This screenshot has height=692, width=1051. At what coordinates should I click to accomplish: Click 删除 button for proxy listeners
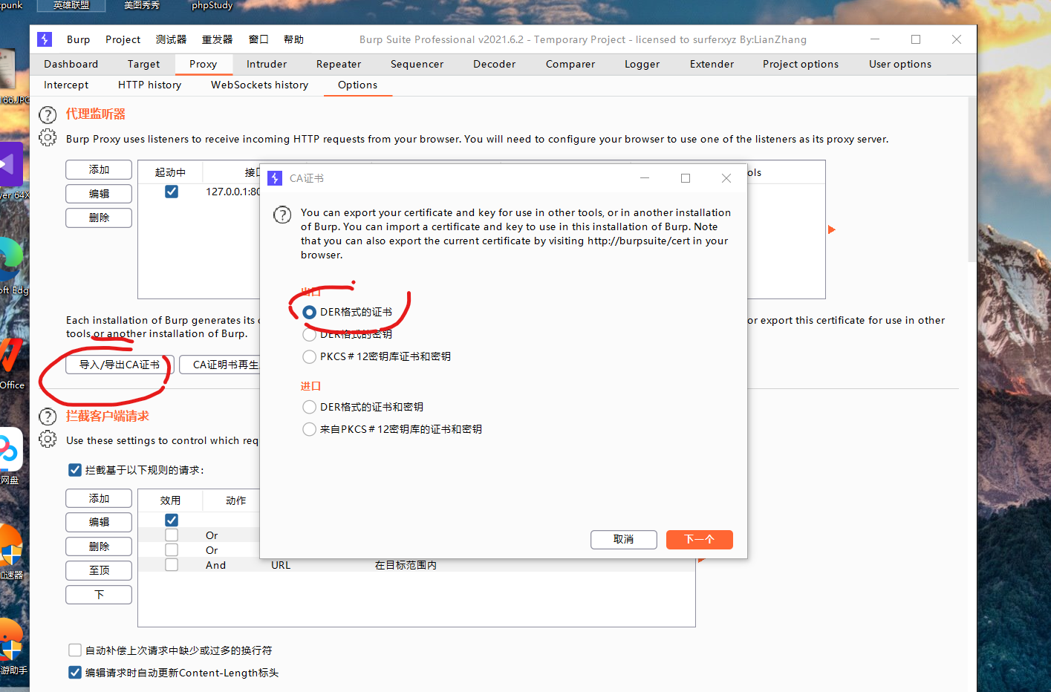99,218
